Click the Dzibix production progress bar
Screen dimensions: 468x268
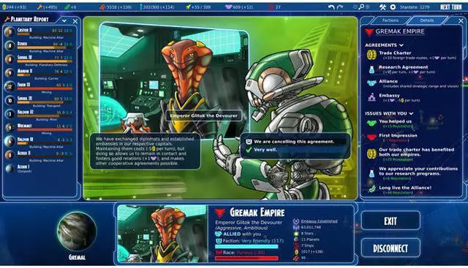[x=45, y=47]
